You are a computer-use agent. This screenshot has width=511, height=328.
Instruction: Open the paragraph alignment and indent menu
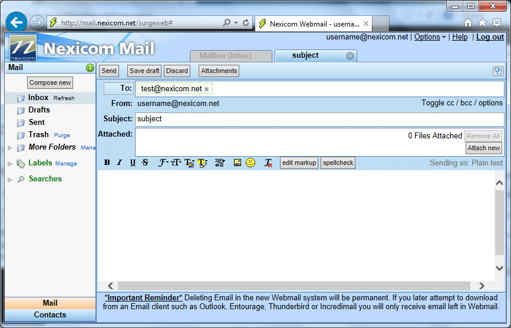[220, 163]
